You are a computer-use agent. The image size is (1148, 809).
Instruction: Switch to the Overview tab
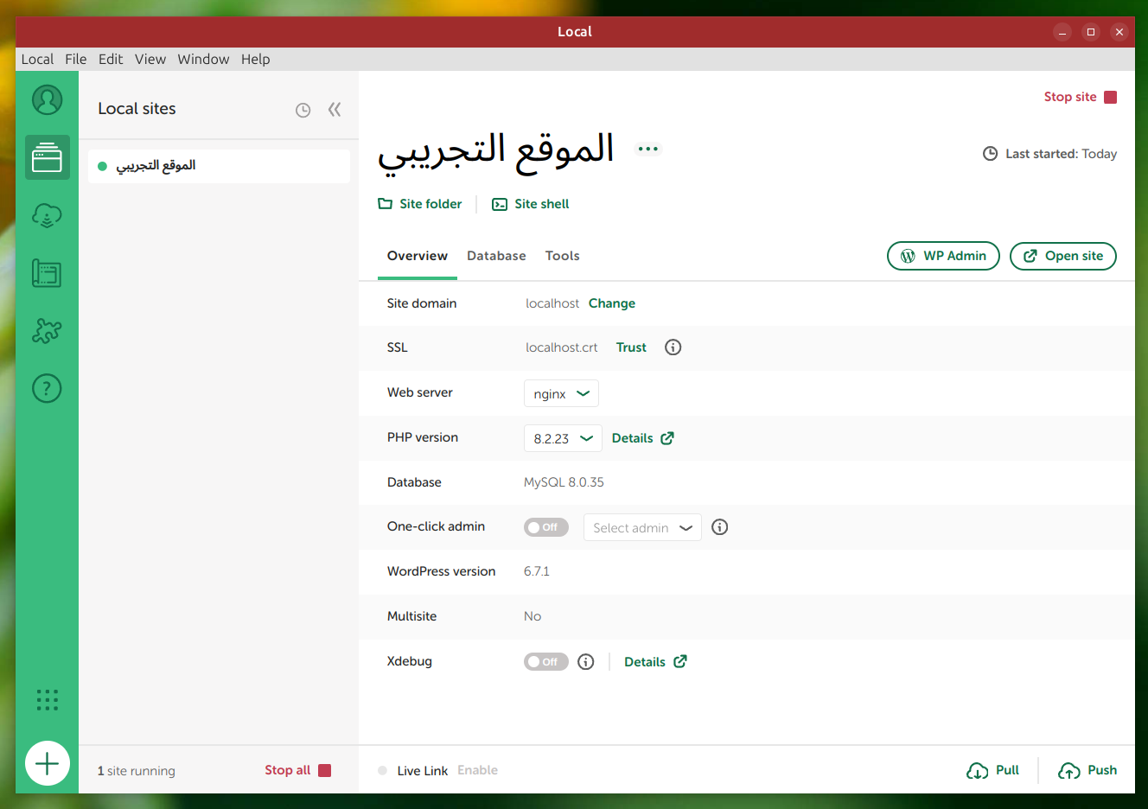coord(418,256)
